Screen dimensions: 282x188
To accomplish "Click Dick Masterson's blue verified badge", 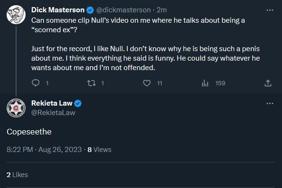I will pyautogui.click(x=90, y=10).
